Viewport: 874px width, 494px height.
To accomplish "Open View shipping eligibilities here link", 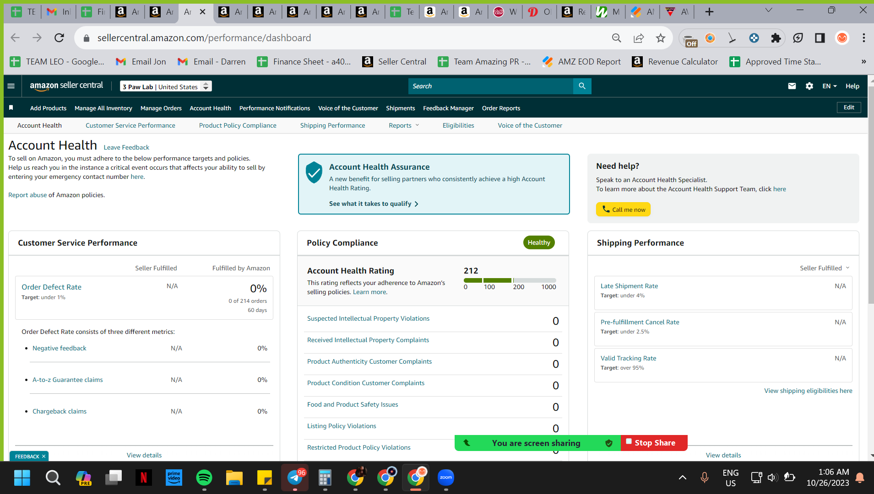I will pyautogui.click(x=808, y=391).
